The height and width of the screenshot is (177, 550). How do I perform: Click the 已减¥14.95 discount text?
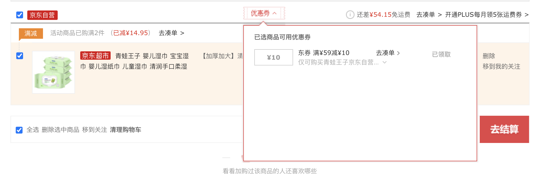[131, 33]
